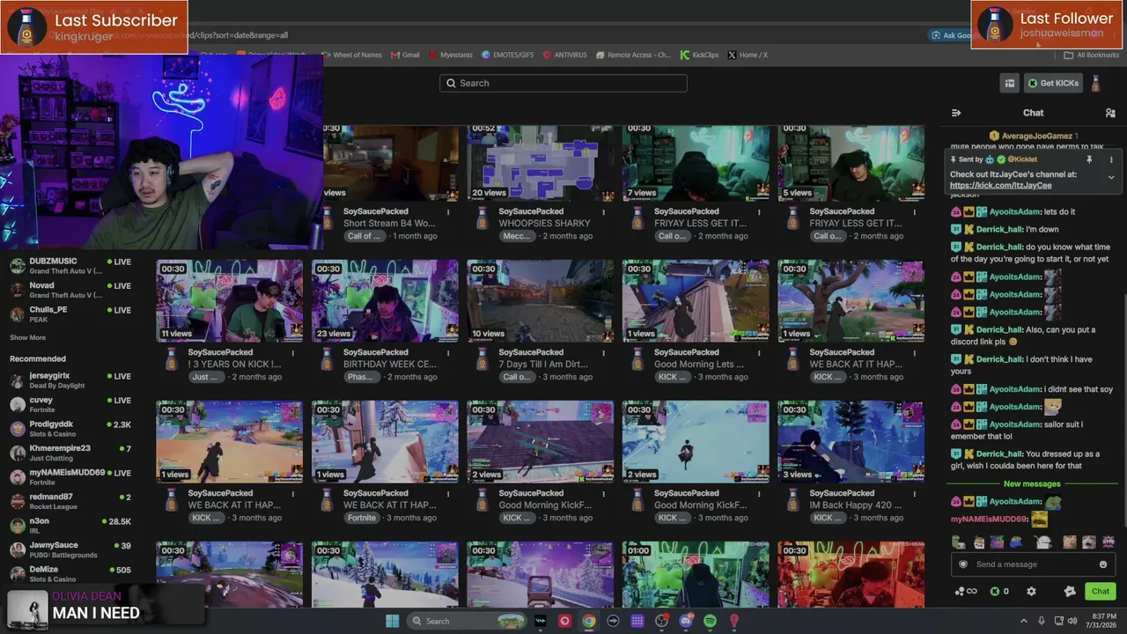Open the KickClips bookmark
Screen dimensions: 1127x634
699,55
